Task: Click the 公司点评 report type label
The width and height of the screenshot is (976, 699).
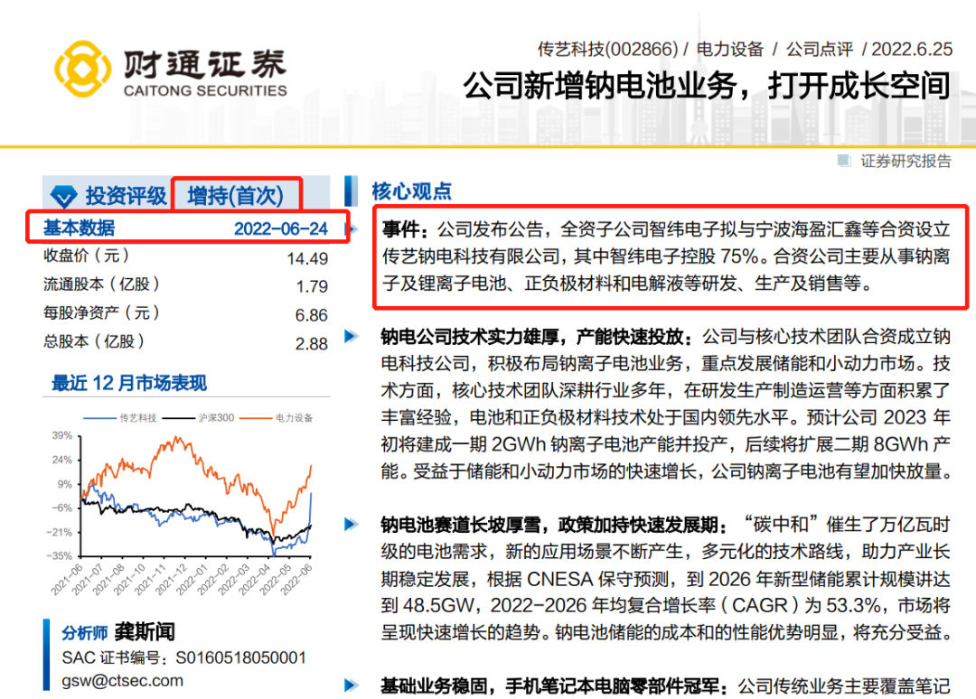Action: tap(819, 49)
